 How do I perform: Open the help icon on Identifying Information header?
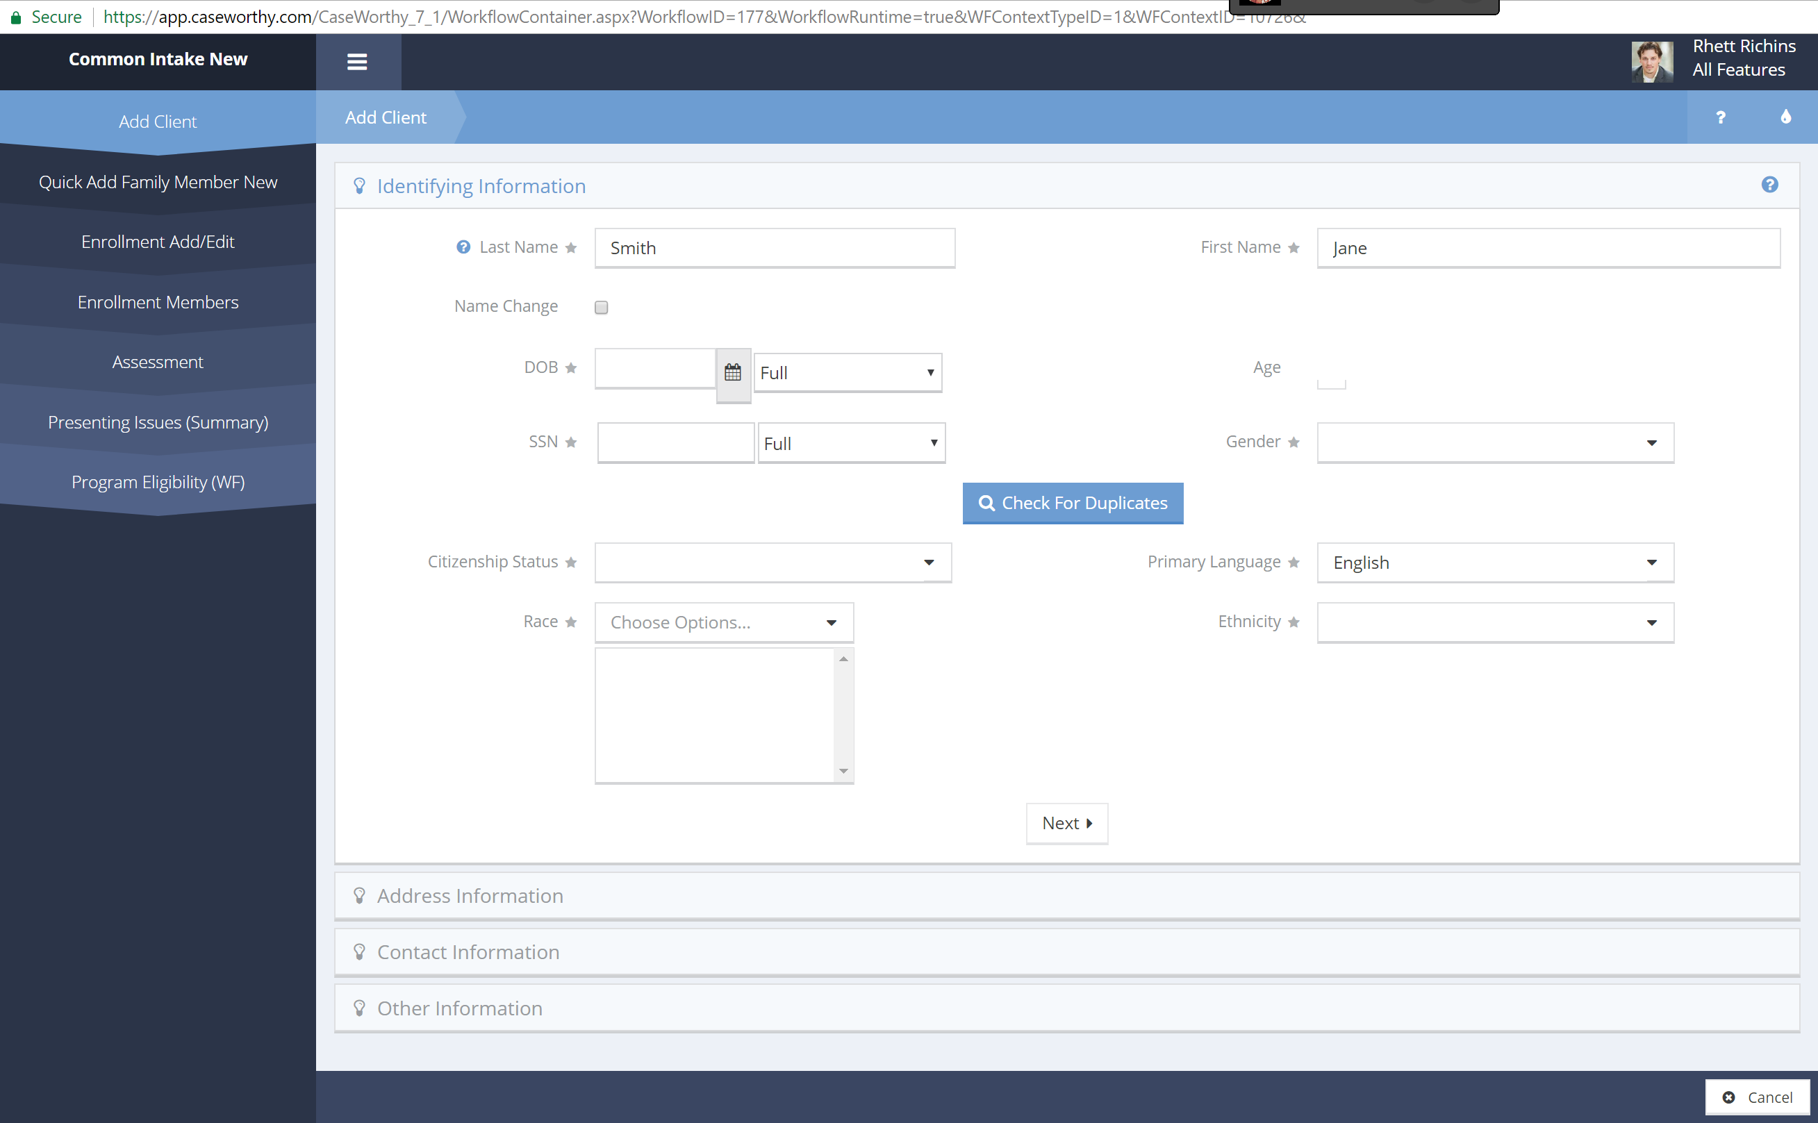pos(1771,185)
